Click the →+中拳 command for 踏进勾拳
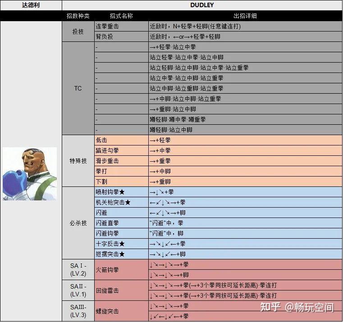Image resolution: width=343 pixels, height=322 pixels. [x=160, y=150]
